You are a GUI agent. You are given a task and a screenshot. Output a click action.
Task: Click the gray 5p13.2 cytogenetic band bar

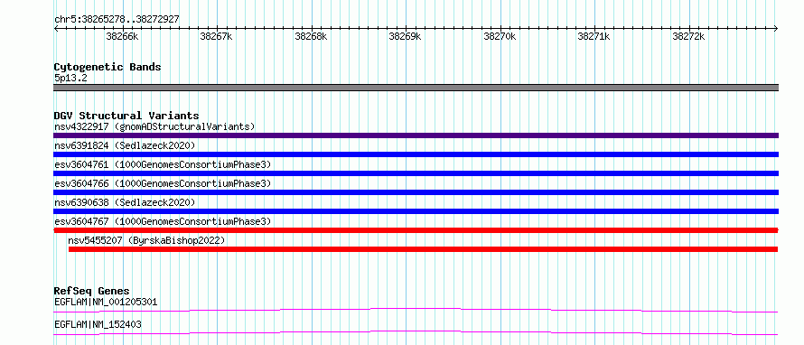point(416,88)
